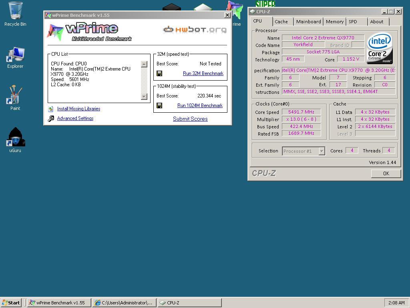Click the 1024M Best Score 220.344 sec
Screen dimensions: 410x308
point(209,96)
